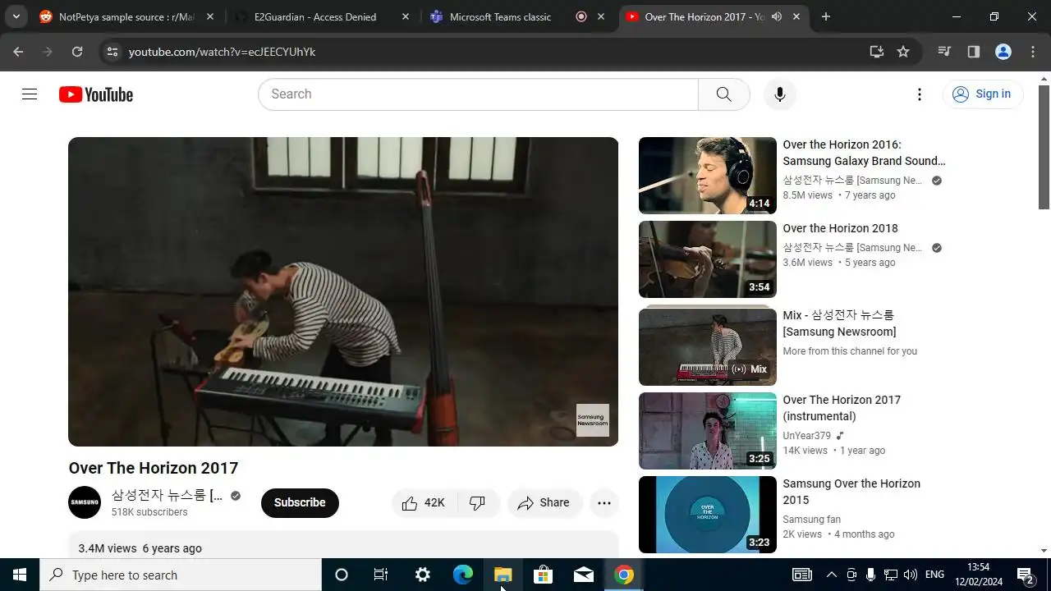Screen dimensions: 1051x591
Task: Click channel name 'Samsung fan'
Action: pos(811,520)
